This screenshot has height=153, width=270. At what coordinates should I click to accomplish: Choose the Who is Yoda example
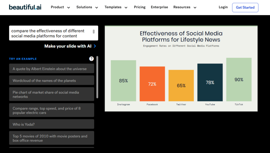(x=51, y=124)
